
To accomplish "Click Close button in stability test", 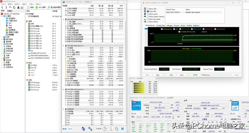I will click(x=236, y=75).
